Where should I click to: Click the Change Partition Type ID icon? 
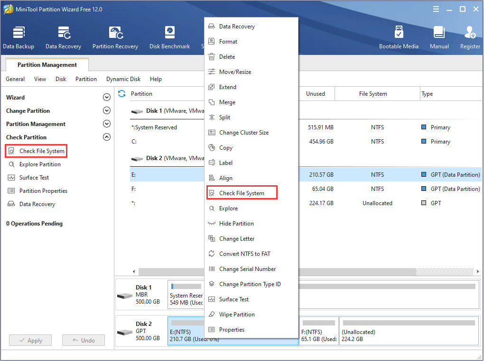point(212,284)
